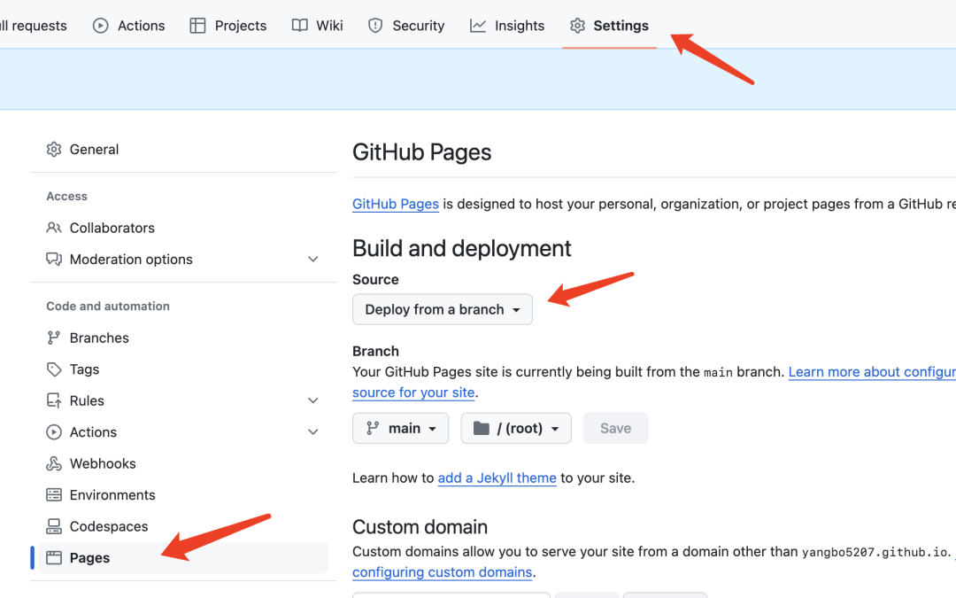Click the gear icon next to General
Image resolution: width=956 pixels, height=598 pixels.
point(54,150)
